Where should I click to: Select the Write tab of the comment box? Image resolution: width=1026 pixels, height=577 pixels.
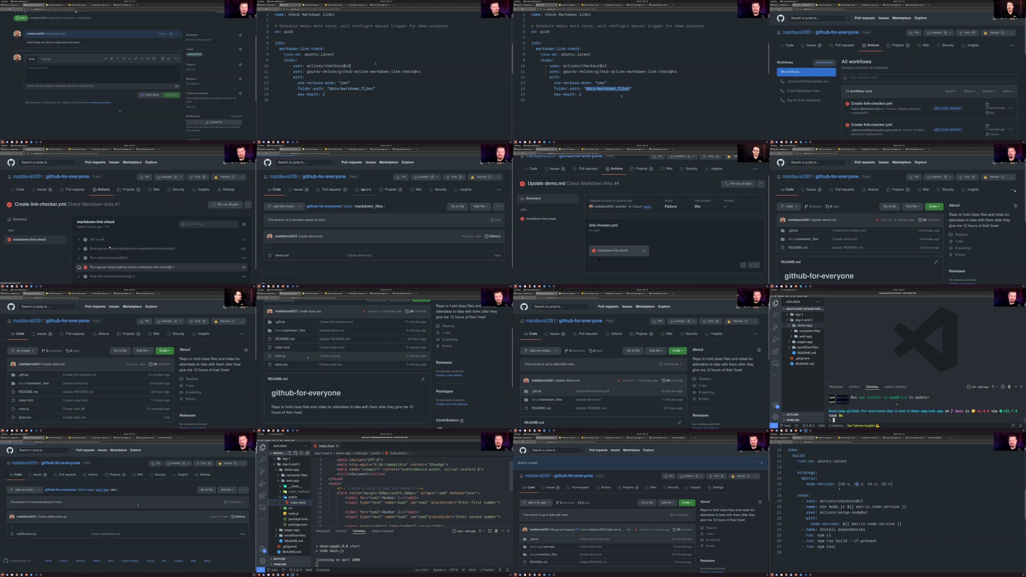(x=31, y=59)
